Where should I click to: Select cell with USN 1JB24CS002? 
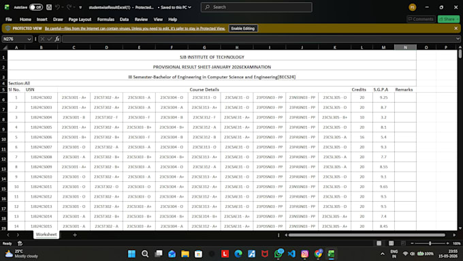click(41, 97)
